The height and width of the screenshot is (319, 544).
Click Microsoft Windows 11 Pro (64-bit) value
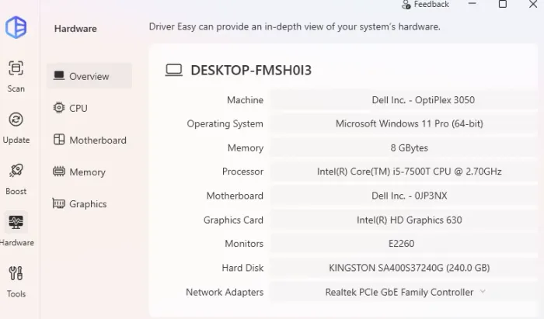(x=410, y=123)
